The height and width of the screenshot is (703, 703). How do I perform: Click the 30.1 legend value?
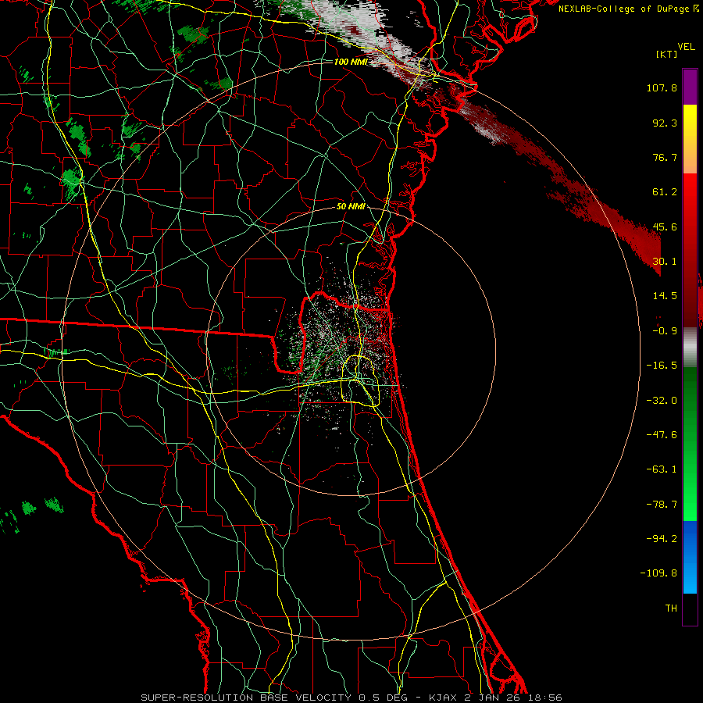coord(665,262)
